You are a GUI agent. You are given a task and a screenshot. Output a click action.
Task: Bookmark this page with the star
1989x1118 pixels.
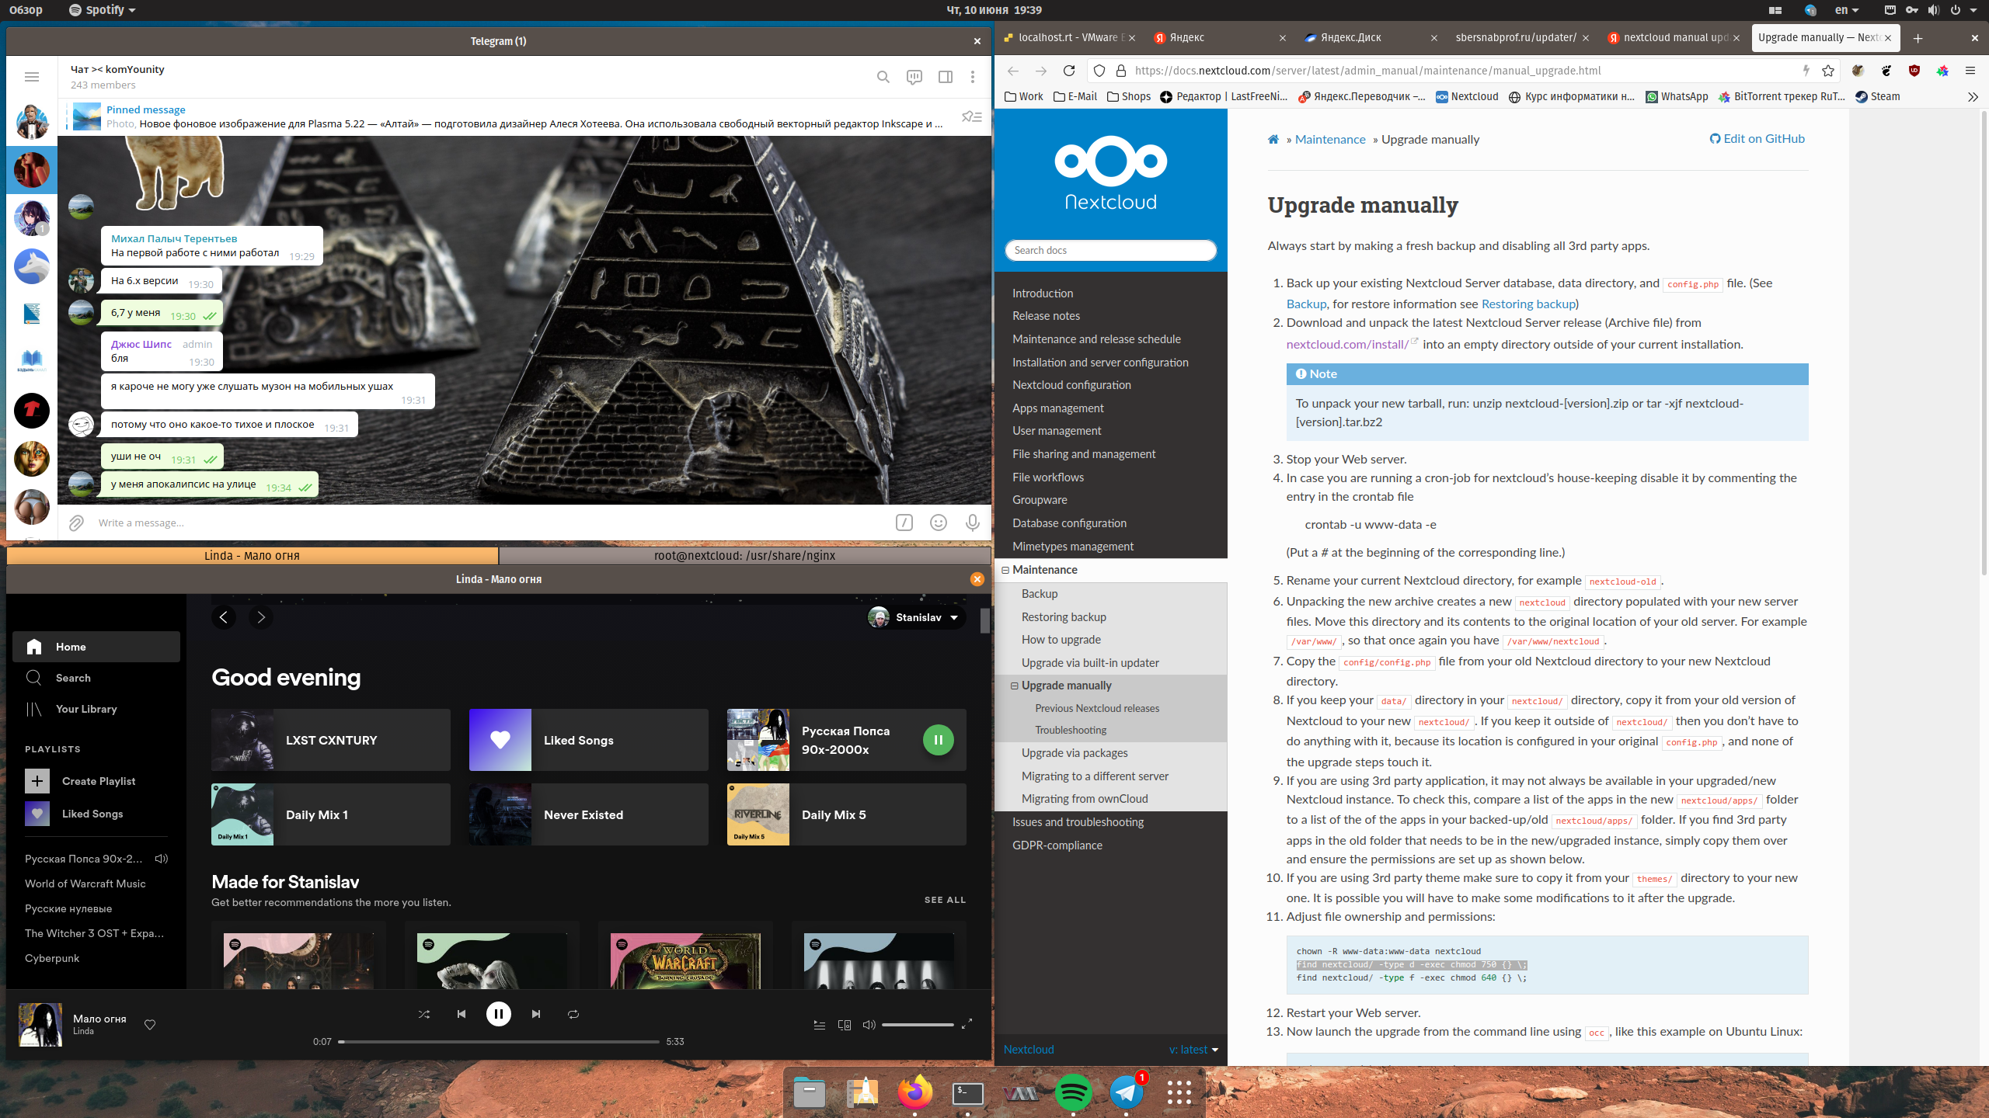pos(1828,71)
